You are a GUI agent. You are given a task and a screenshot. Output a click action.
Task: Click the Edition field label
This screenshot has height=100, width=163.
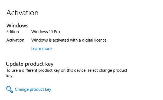pyautogui.click(x=13, y=32)
